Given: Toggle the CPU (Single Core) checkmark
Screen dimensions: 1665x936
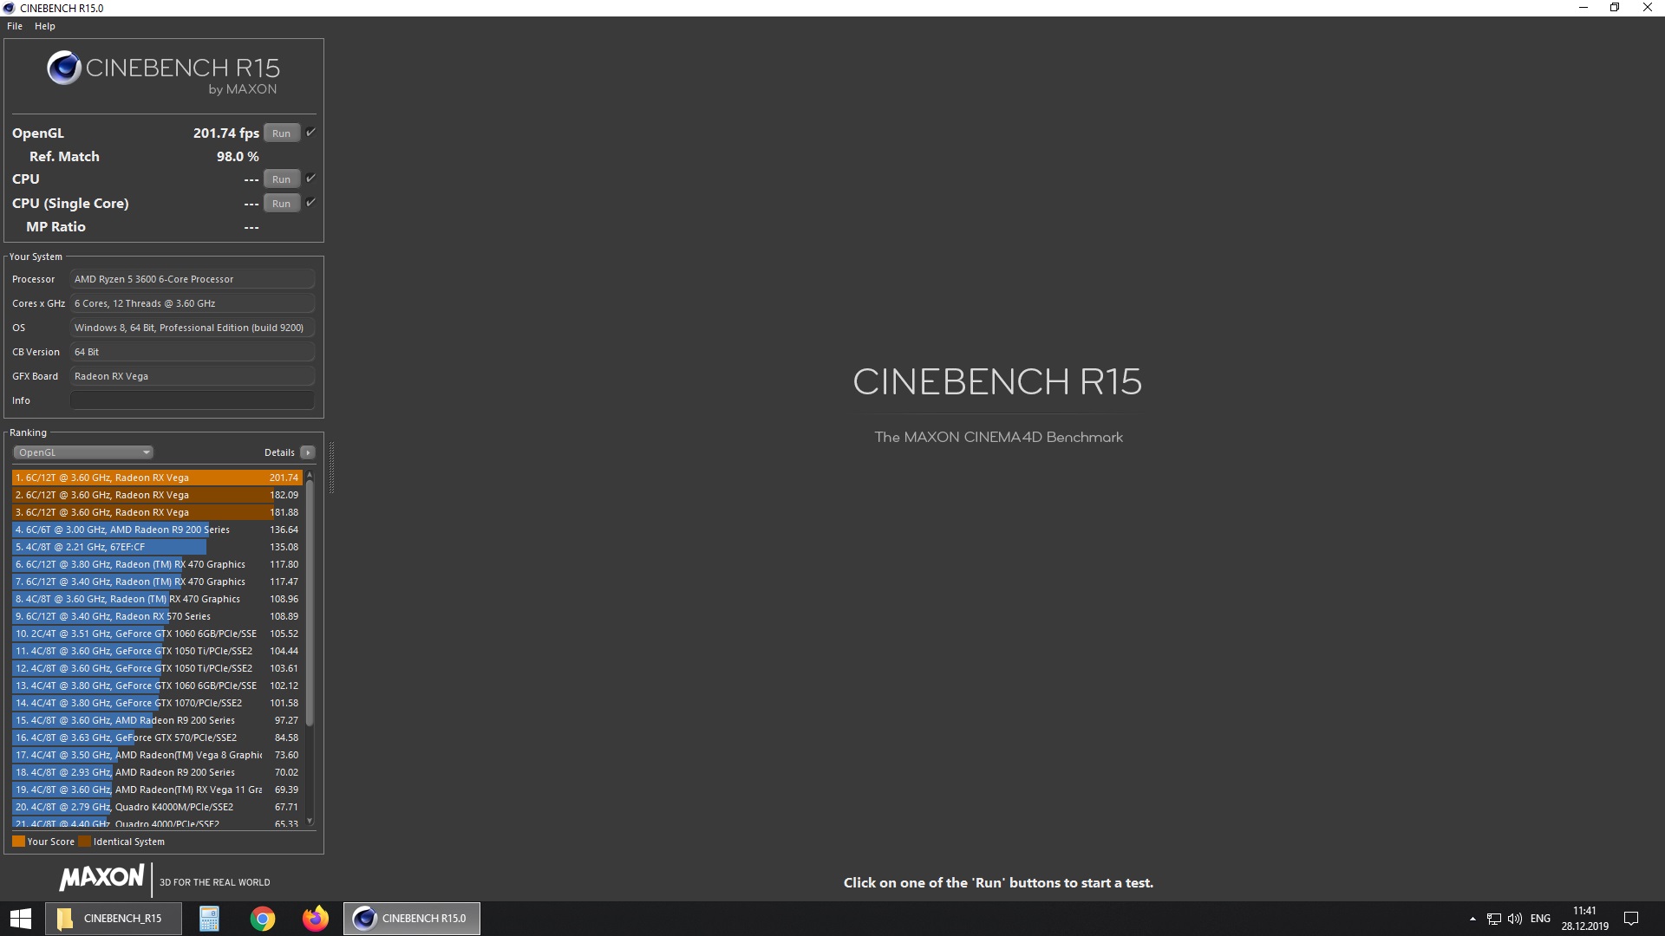Looking at the screenshot, I should (x=310, y=203).
